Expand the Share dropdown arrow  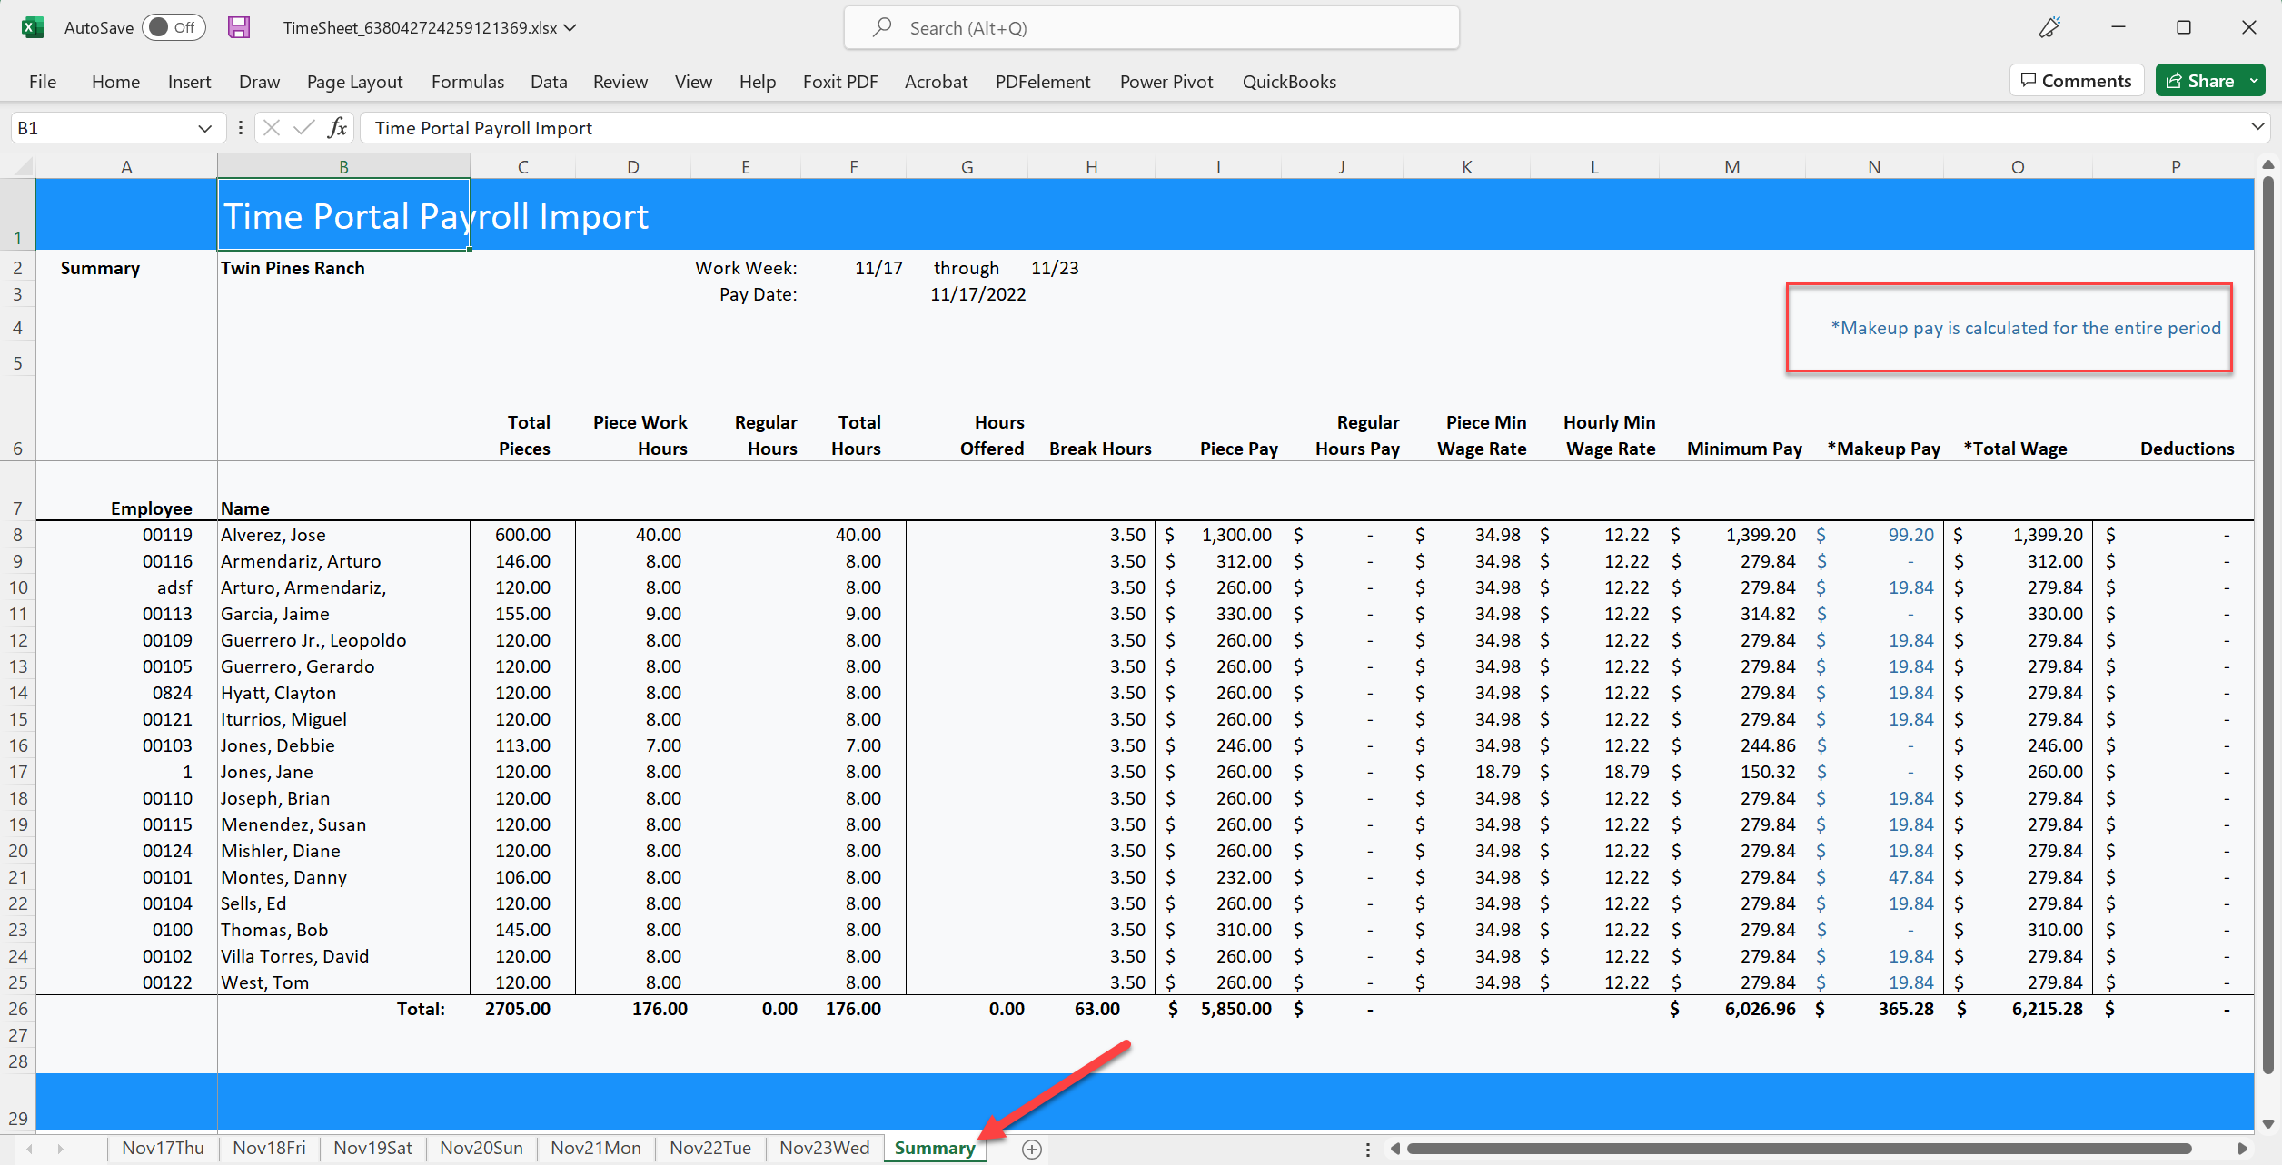(x=2254, y=81)
